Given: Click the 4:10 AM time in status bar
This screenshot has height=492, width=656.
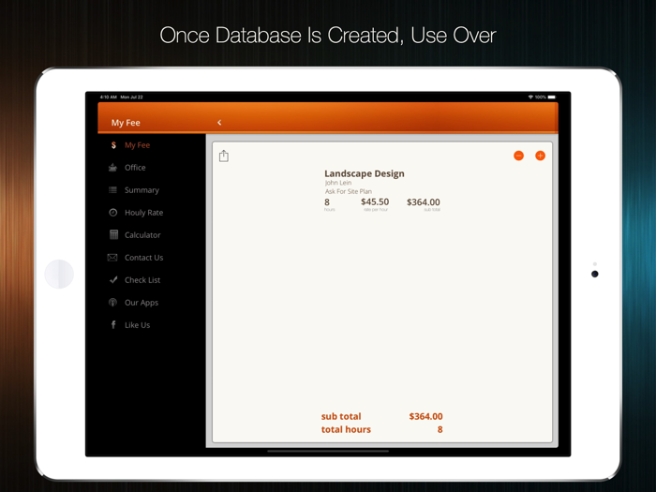Looking at the screenshot, I should (108, 97).
